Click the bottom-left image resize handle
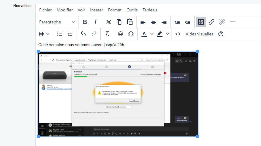The height and width of the screenshot is (146, 261). tap(38, 136)
